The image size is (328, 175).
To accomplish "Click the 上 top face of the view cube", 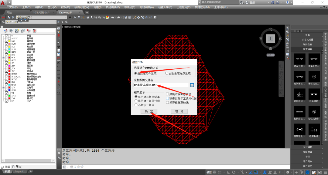I will pyautogui.click(x=271, y=38).
